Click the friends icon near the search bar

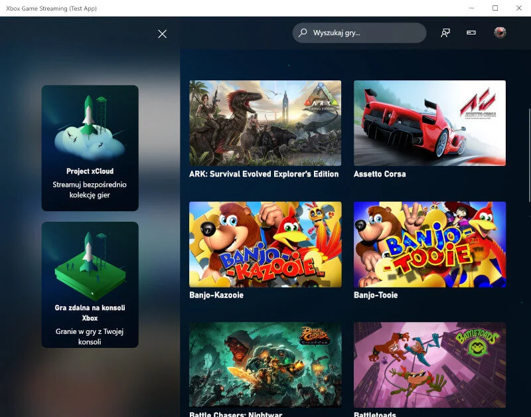pyautogui.click(x=445, y=32)
